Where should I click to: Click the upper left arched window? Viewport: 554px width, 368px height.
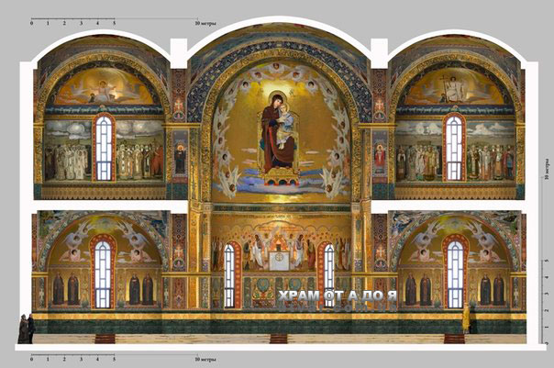[x=104, y=148]
